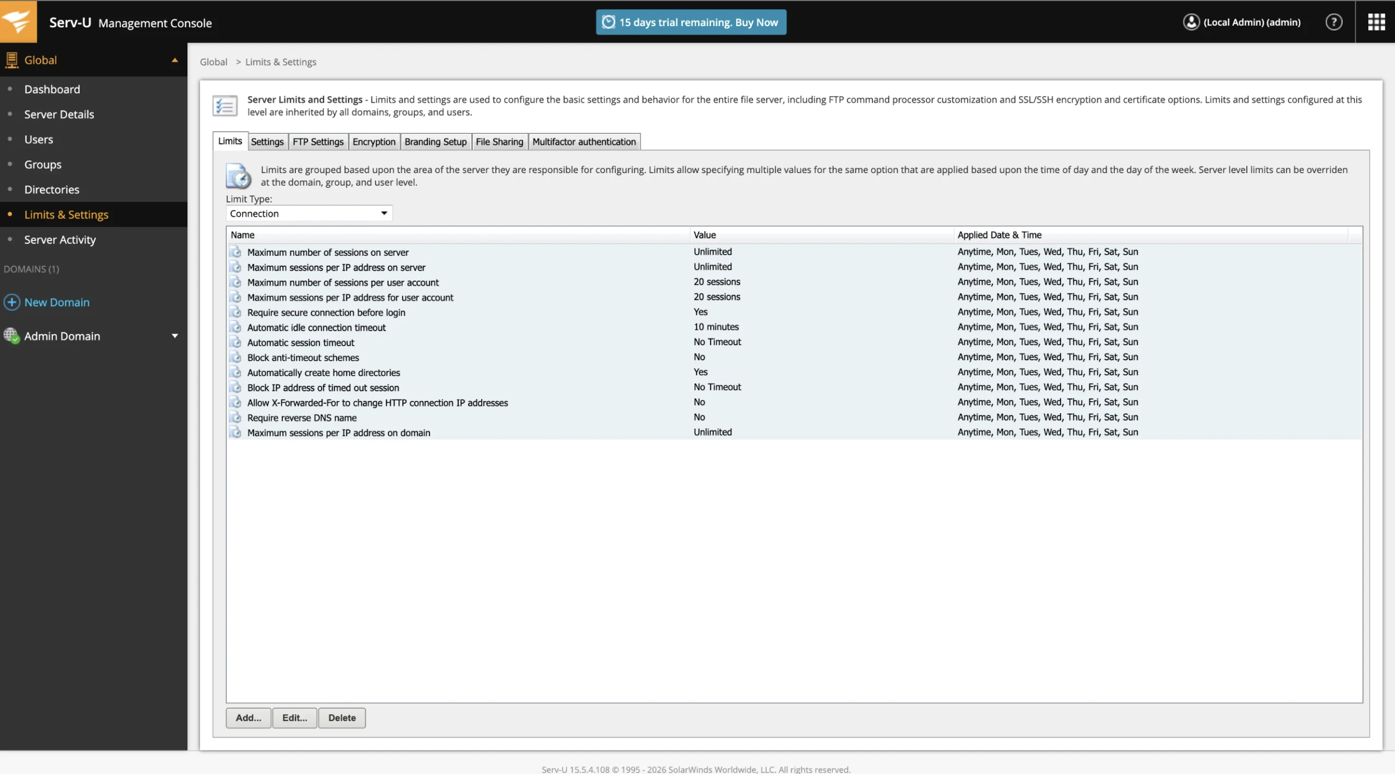
Task: Click the Server Limits and Settings checklist icon
Action: (x=225, y=106)
